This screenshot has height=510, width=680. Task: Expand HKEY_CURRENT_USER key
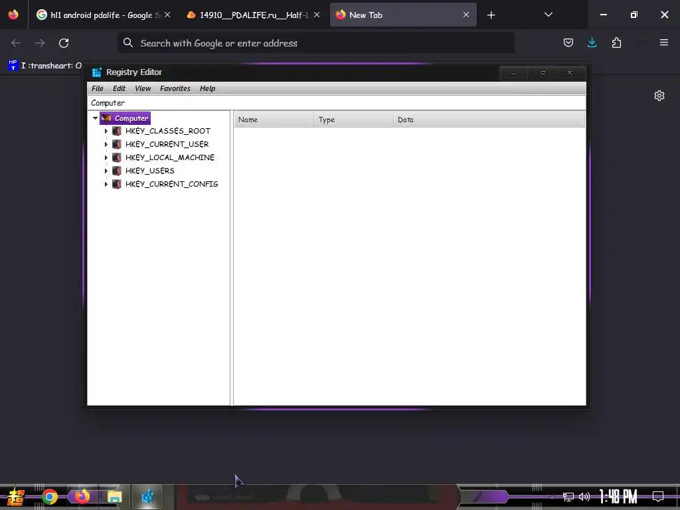[106, 144]
